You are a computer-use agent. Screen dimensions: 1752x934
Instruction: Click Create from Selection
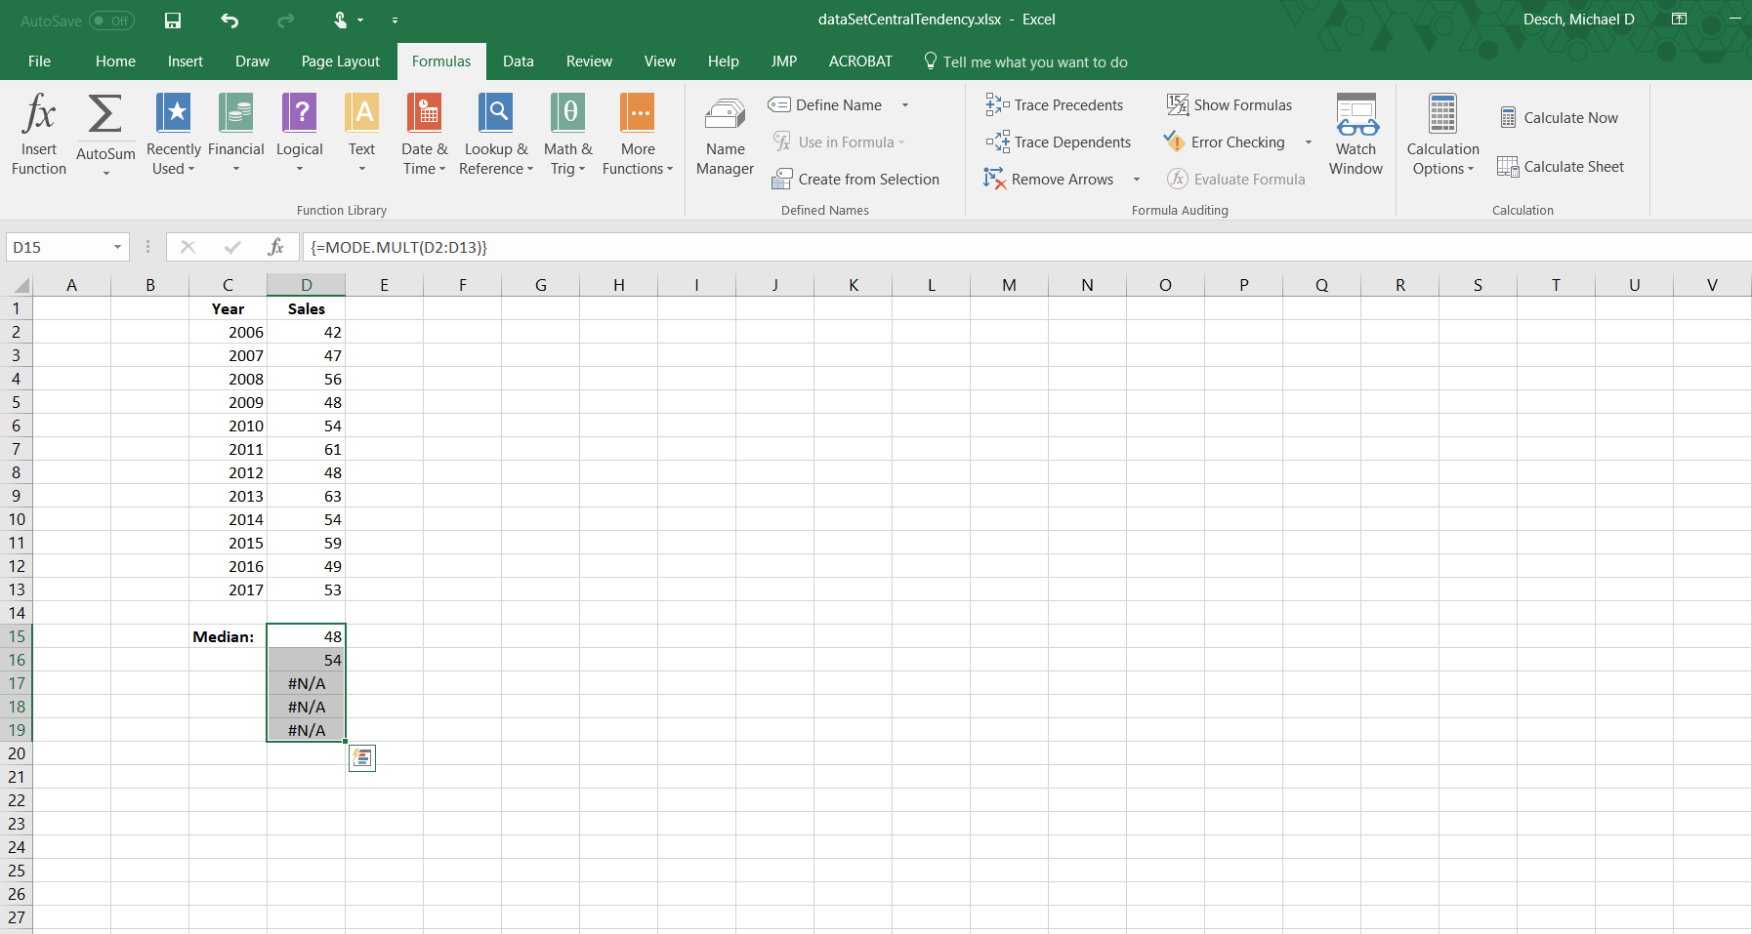point(855,180)
